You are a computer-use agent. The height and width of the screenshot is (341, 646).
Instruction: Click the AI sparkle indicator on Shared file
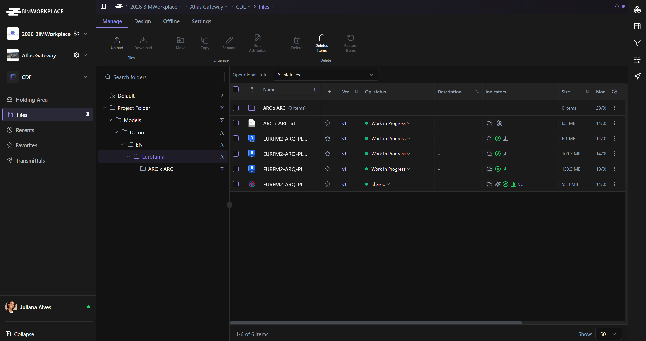click(498, 184)
